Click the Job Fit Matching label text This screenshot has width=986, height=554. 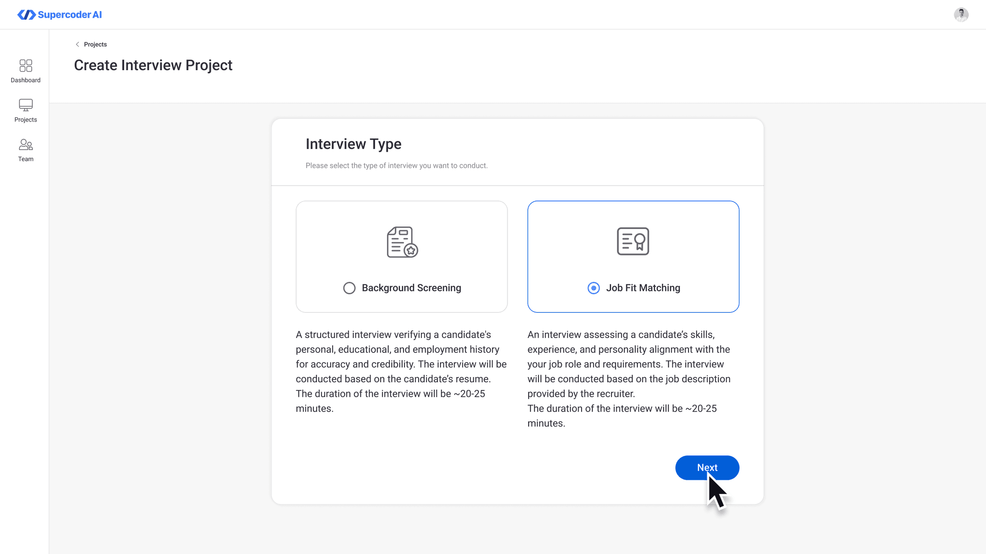pyautogui.click(x=643, y=288)
